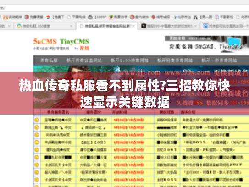This screenshot has height=187, width=249.
Task: Click the 360 search favicon on the 传奇私服_360搜索 tab
Action: [19, 26]
